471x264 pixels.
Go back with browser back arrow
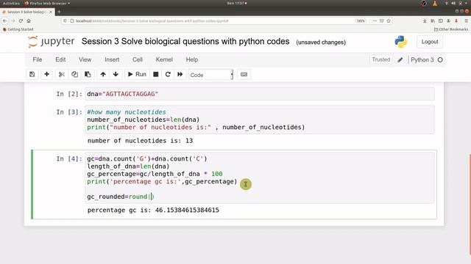[5, 21]
